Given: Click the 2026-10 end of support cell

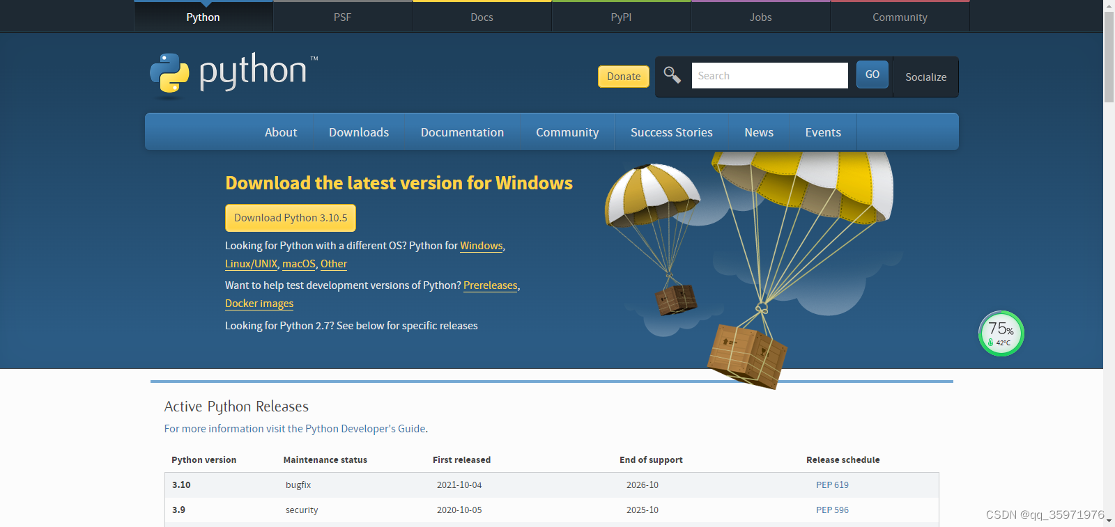Looking at the screenshot, I should tap(643, 485).
